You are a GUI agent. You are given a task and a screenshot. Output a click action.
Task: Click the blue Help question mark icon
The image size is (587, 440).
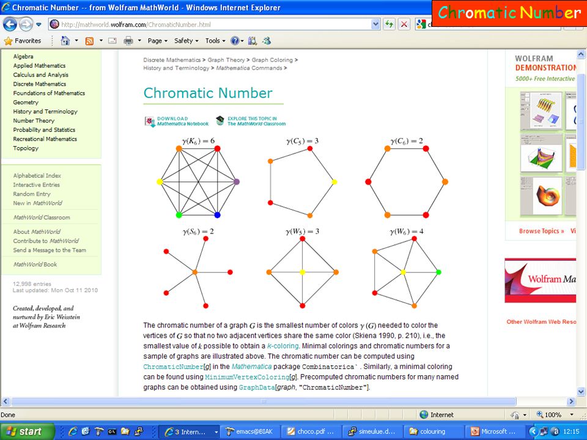pos(235,41)
